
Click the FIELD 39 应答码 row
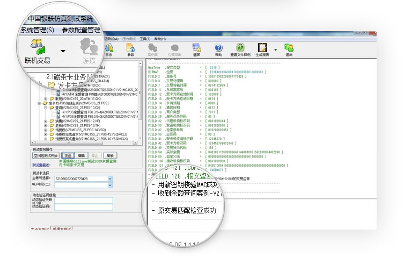(x=182, y=134)
